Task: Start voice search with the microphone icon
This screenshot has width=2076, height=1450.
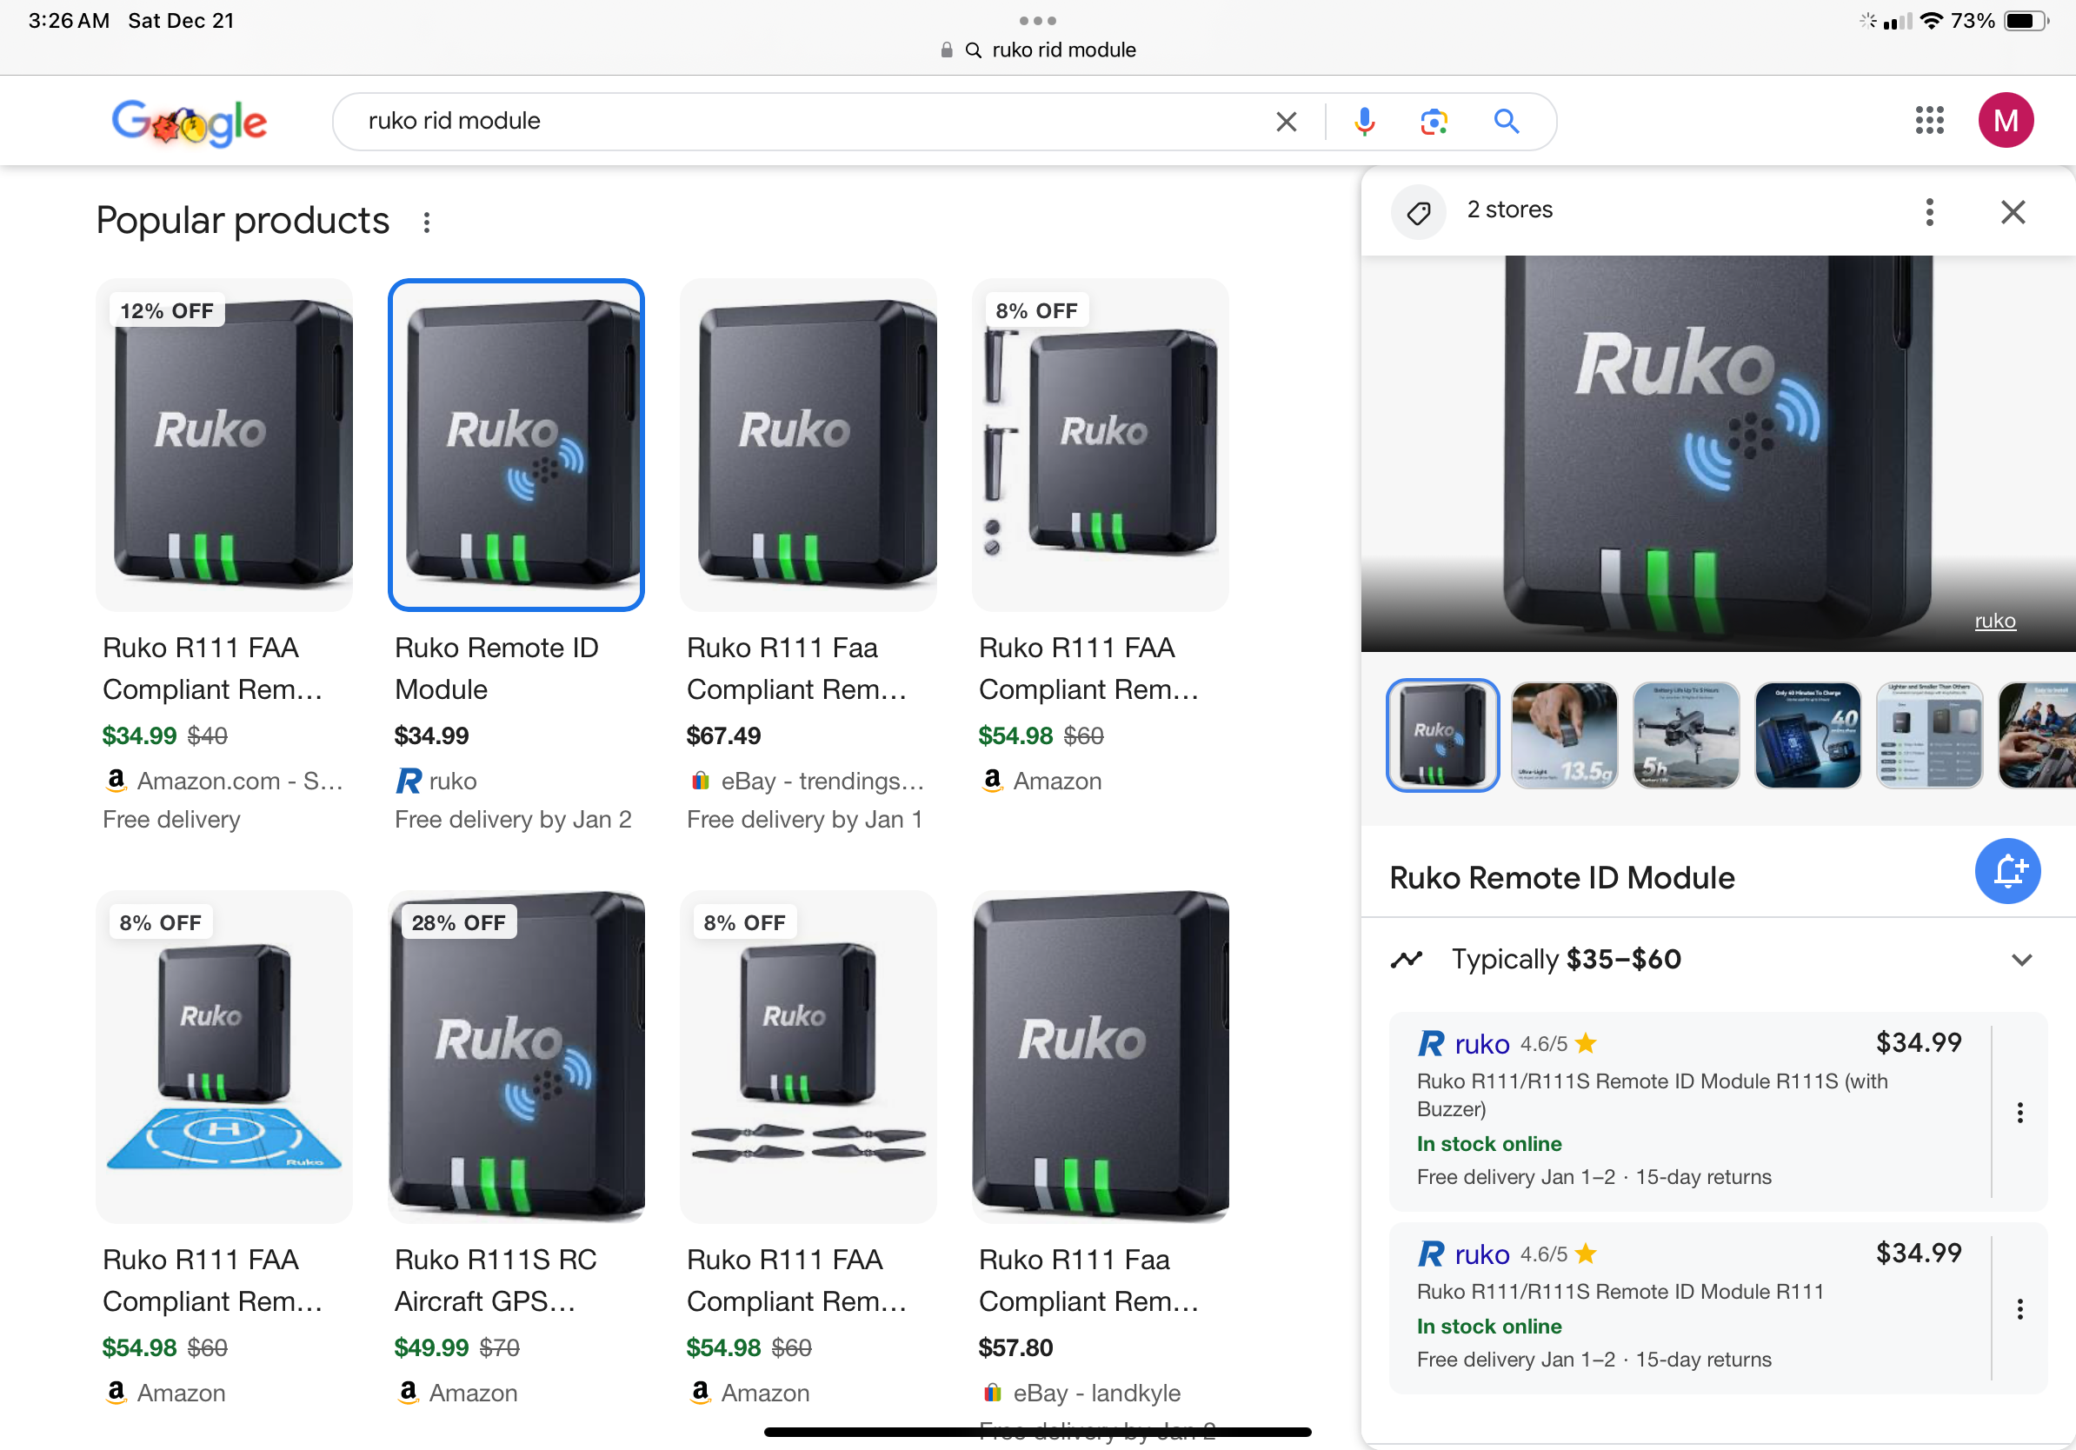Action: (x=1364, y=121)
